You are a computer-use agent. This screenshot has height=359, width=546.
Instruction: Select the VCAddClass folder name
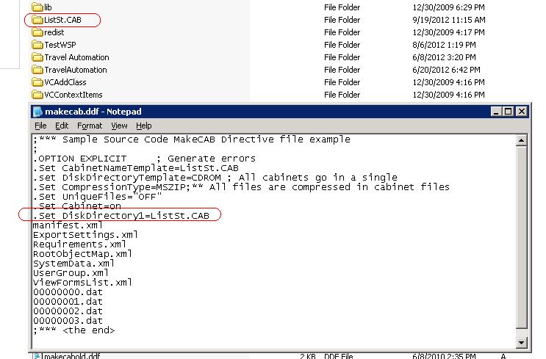tap(65, 82)
